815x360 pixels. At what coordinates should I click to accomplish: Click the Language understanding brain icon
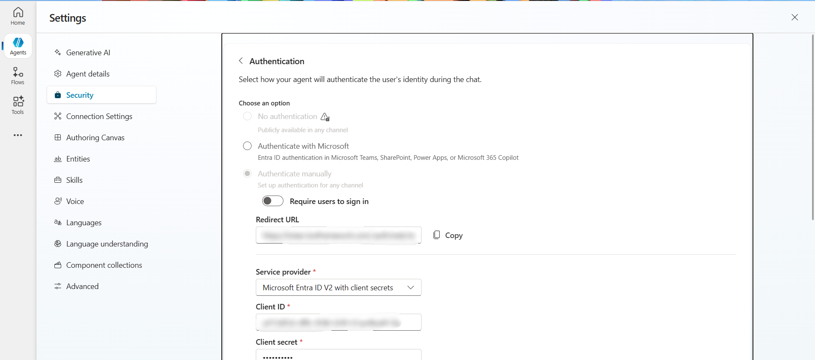click(x=58, y=244)
